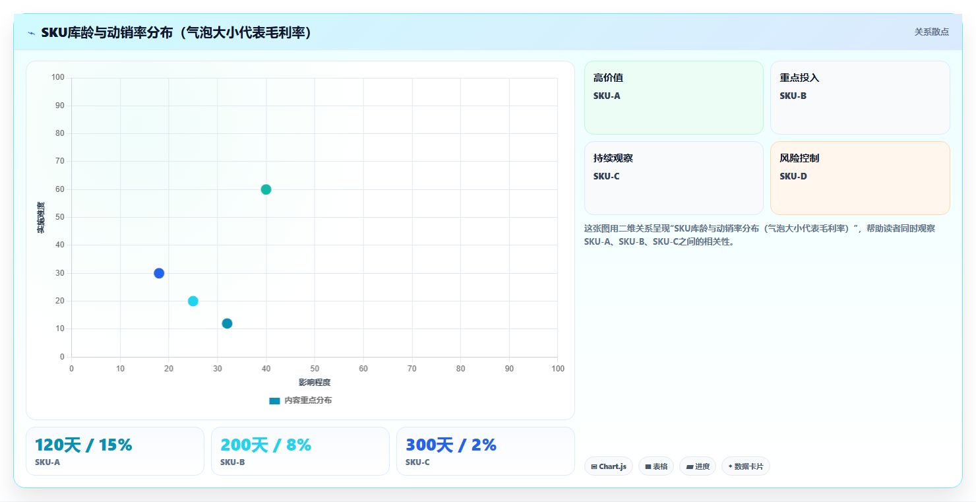Open the 高价值 SKU-A card
The height and width of the screenshot is (502, 976).
pyautogui.click(x=673, y=98)
